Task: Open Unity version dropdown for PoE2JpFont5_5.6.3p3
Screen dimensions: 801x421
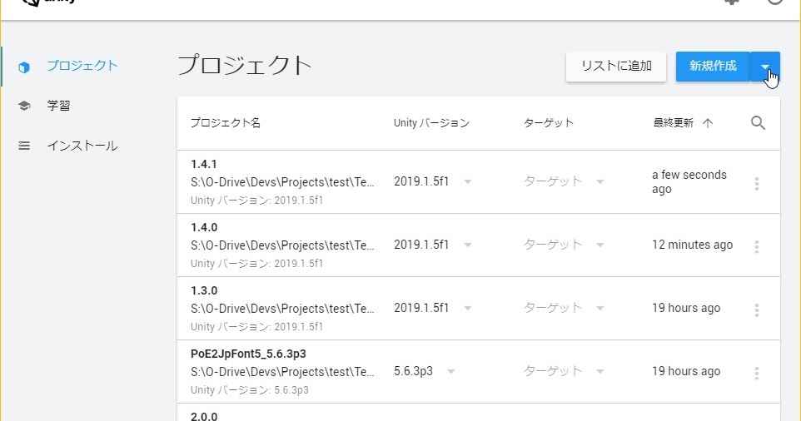Action: [x=424, y=372]
